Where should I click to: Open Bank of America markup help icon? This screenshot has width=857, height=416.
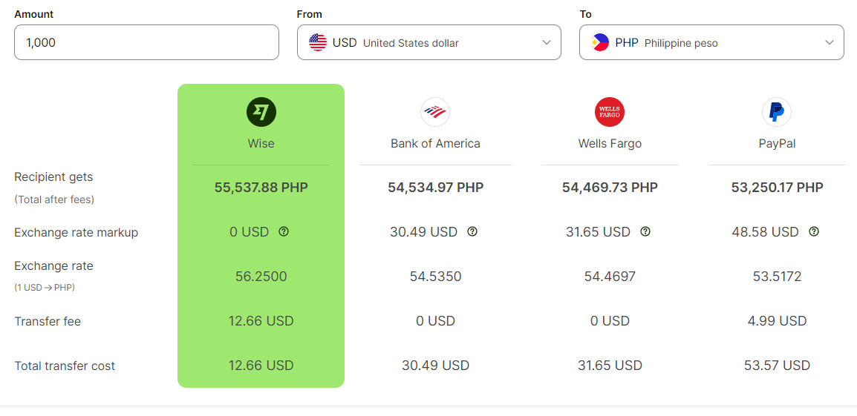[472, 232]
